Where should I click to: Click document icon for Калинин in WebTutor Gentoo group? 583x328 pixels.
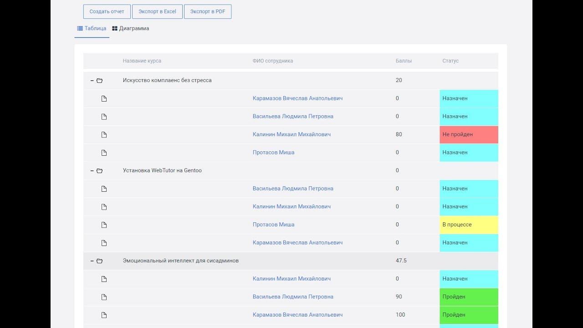click(x=104, y=207)
